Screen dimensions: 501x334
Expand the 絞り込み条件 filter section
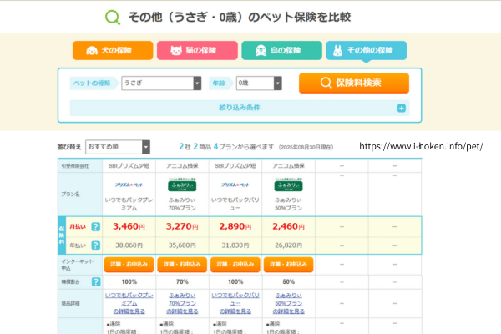click(239, 108)
